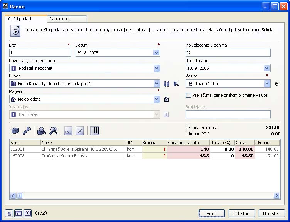Click the columns layout icon at bottom
Screen dimensions: 290x222
pyautogui.click(x=27, y=214)
